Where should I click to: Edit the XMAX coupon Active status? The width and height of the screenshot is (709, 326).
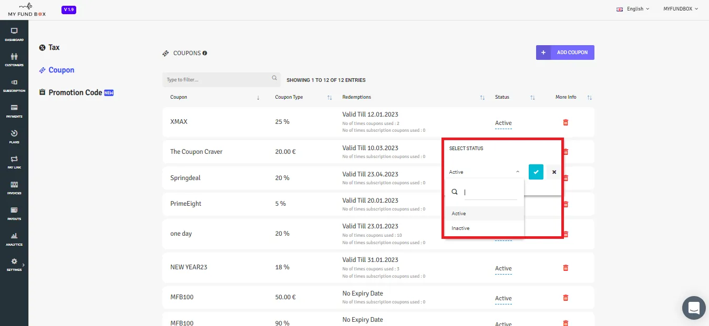click(503, 123)
